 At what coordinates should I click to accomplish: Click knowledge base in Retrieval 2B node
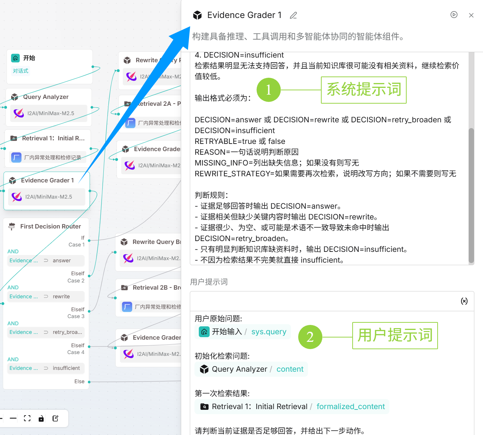(151, 307)
